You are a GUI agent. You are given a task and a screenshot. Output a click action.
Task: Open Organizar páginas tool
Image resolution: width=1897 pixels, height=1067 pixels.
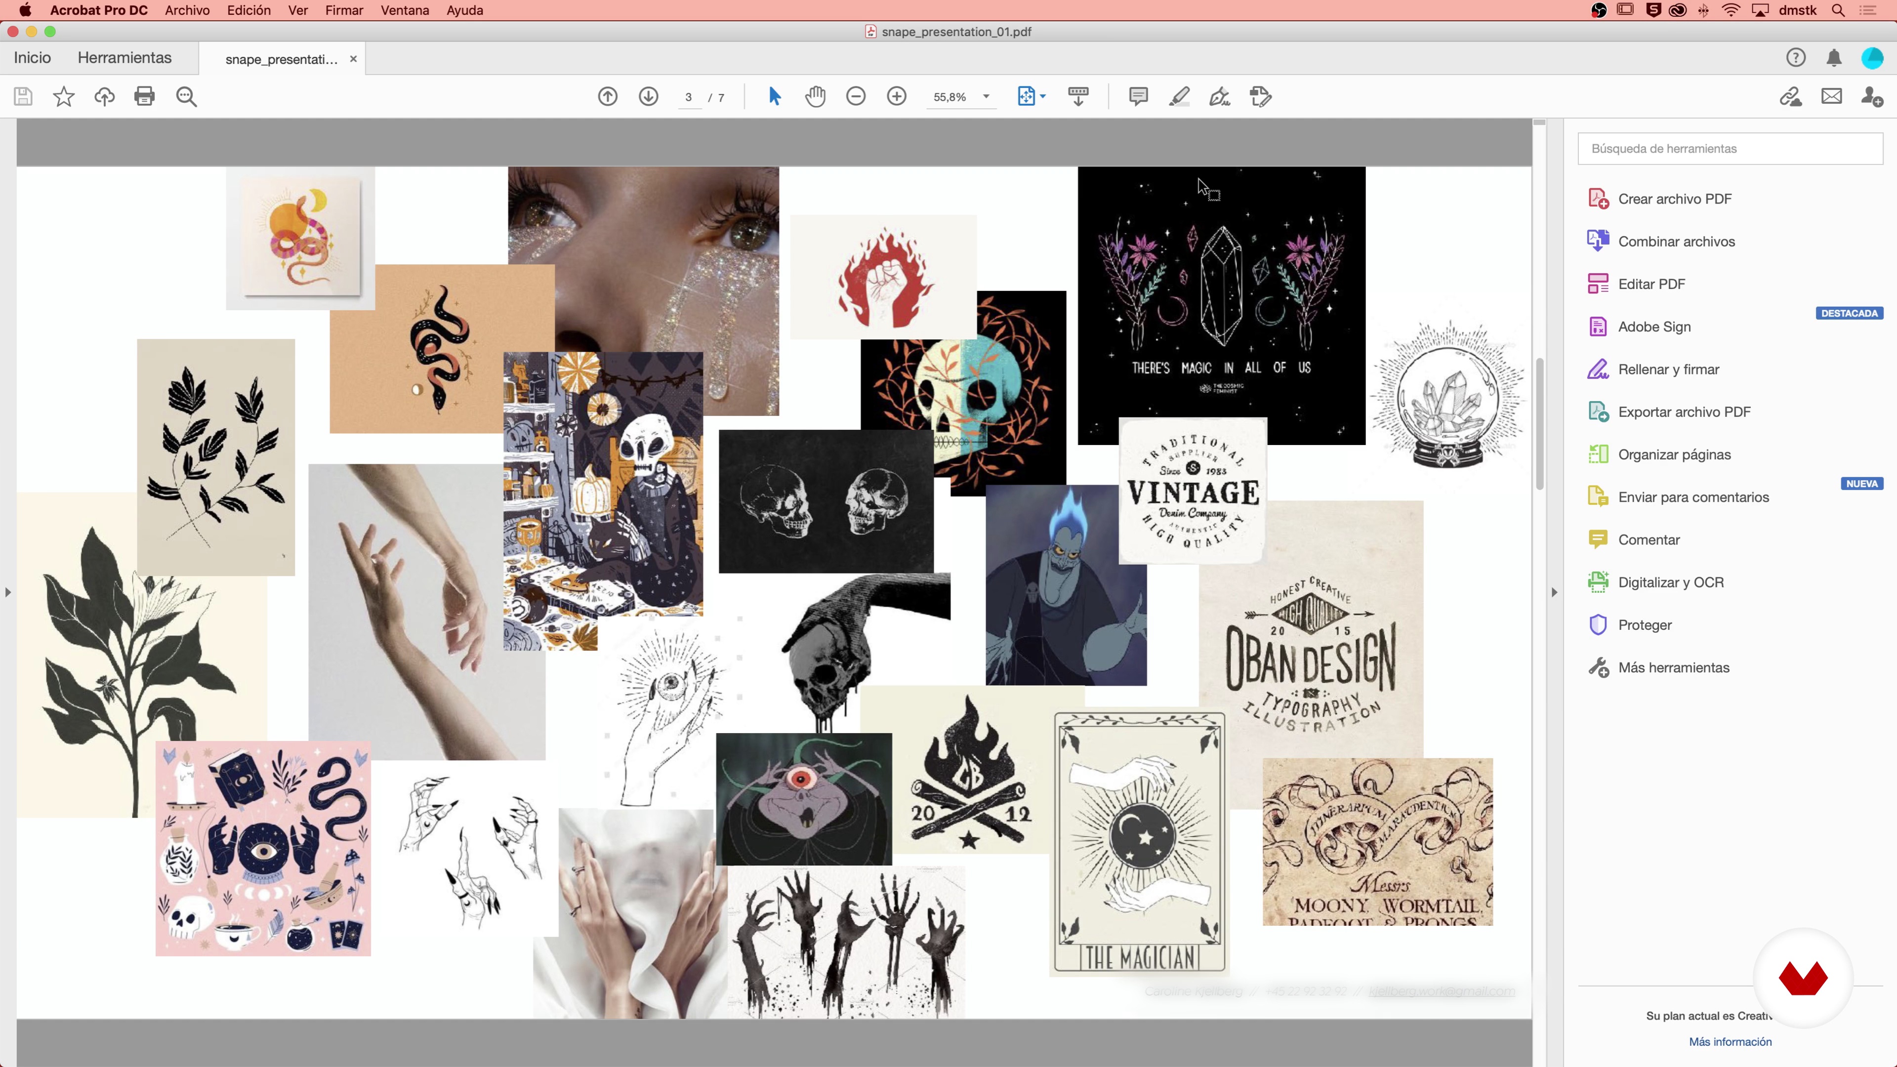point(1674,455)
